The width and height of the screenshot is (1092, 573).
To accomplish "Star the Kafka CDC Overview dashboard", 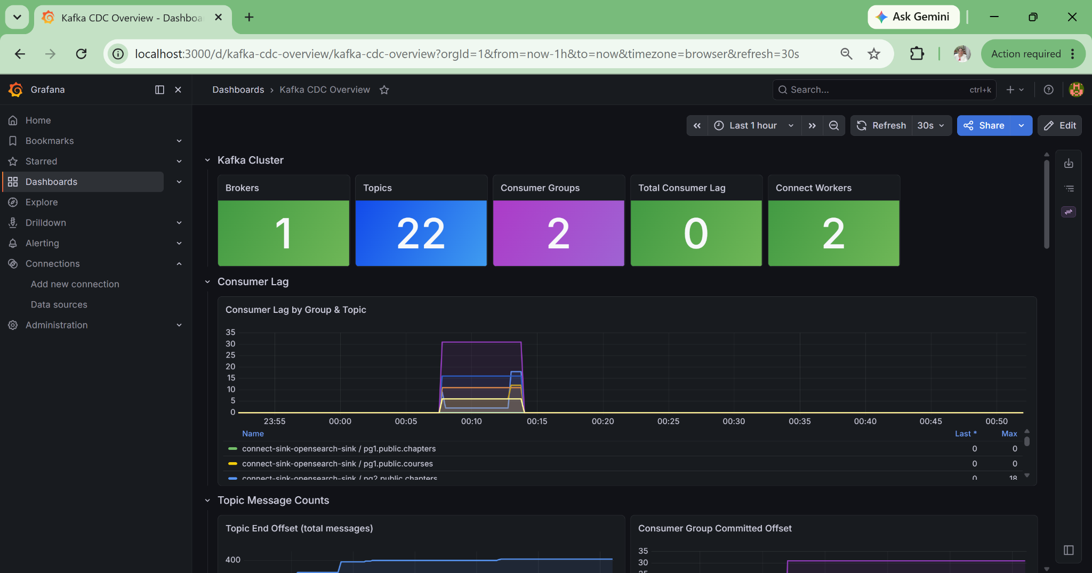I will click(x=384, y=90).
